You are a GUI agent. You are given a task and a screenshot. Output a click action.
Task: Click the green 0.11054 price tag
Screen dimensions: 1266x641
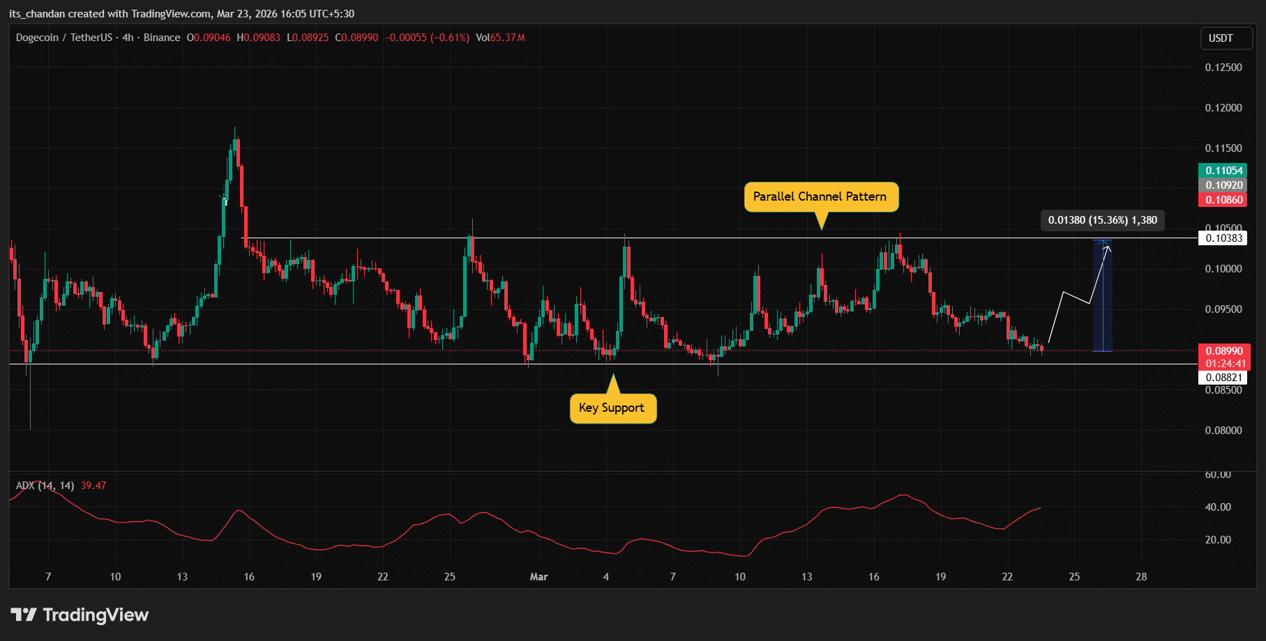[x=1224, y=171]
